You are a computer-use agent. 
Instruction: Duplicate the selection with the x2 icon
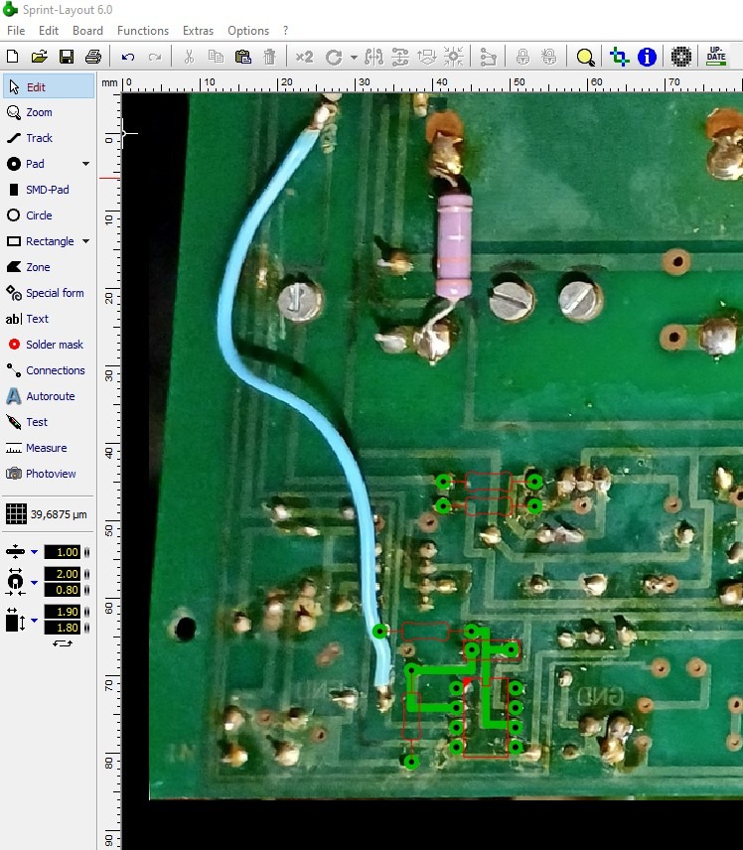pos(304,57)
